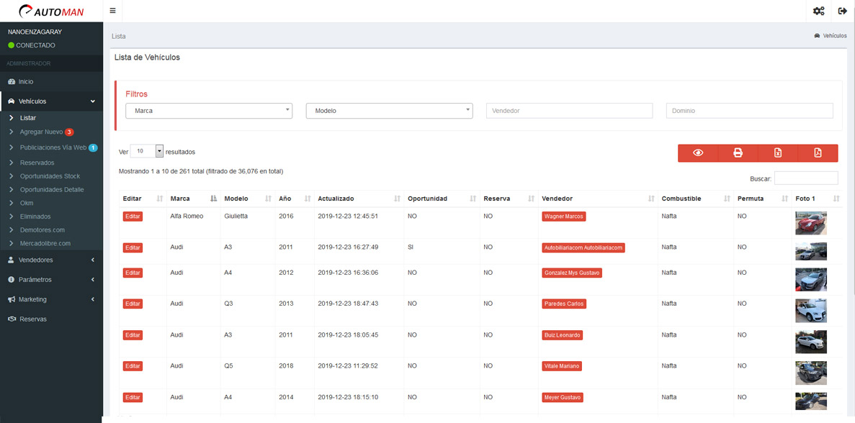Export list with PDF icon button
The image size is (855, 423).
pyautogui.click(x=818, y=153)
